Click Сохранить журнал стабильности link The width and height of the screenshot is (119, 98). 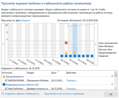click(23, 94)
